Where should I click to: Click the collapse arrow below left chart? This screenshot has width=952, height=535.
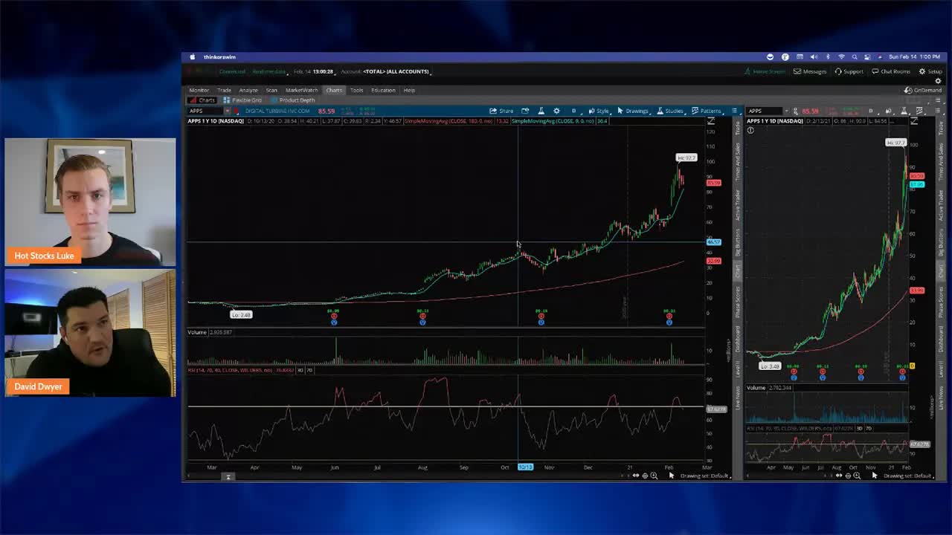[x=228, y=476]
